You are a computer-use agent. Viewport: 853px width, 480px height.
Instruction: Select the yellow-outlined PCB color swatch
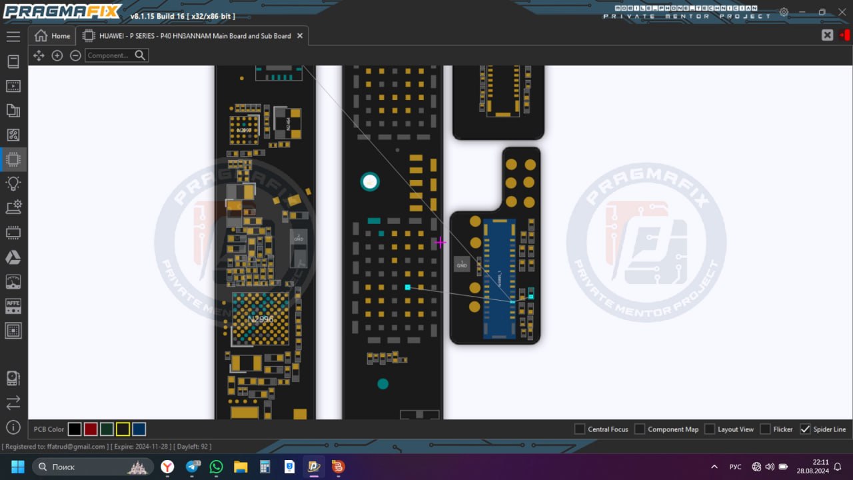coord(123,429)
